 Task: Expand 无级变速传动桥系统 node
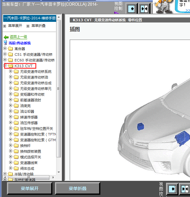(x=10, y=71)
